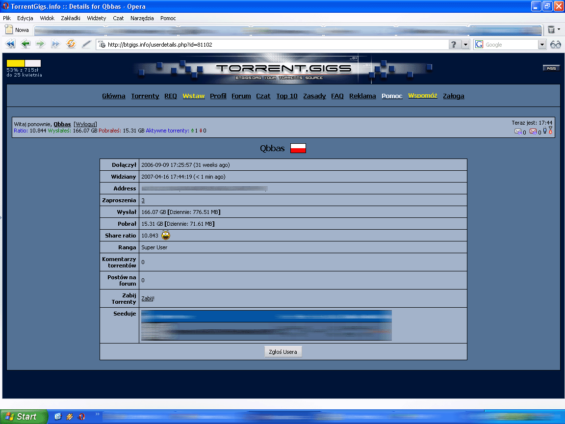Viewport: 565px width, 424px height.
Task: Open the Czat menu in menu bar
Action: point(118,18)
